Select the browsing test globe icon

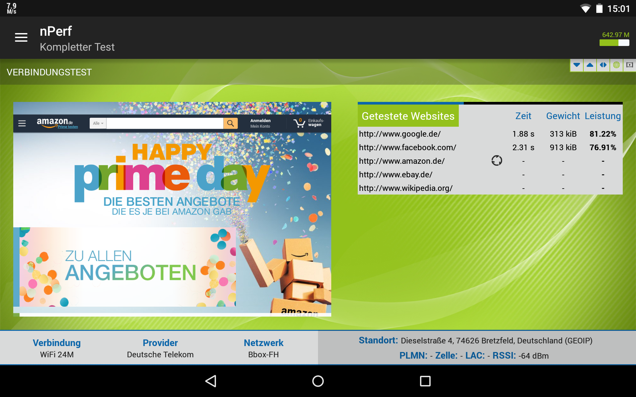[616, 65]
